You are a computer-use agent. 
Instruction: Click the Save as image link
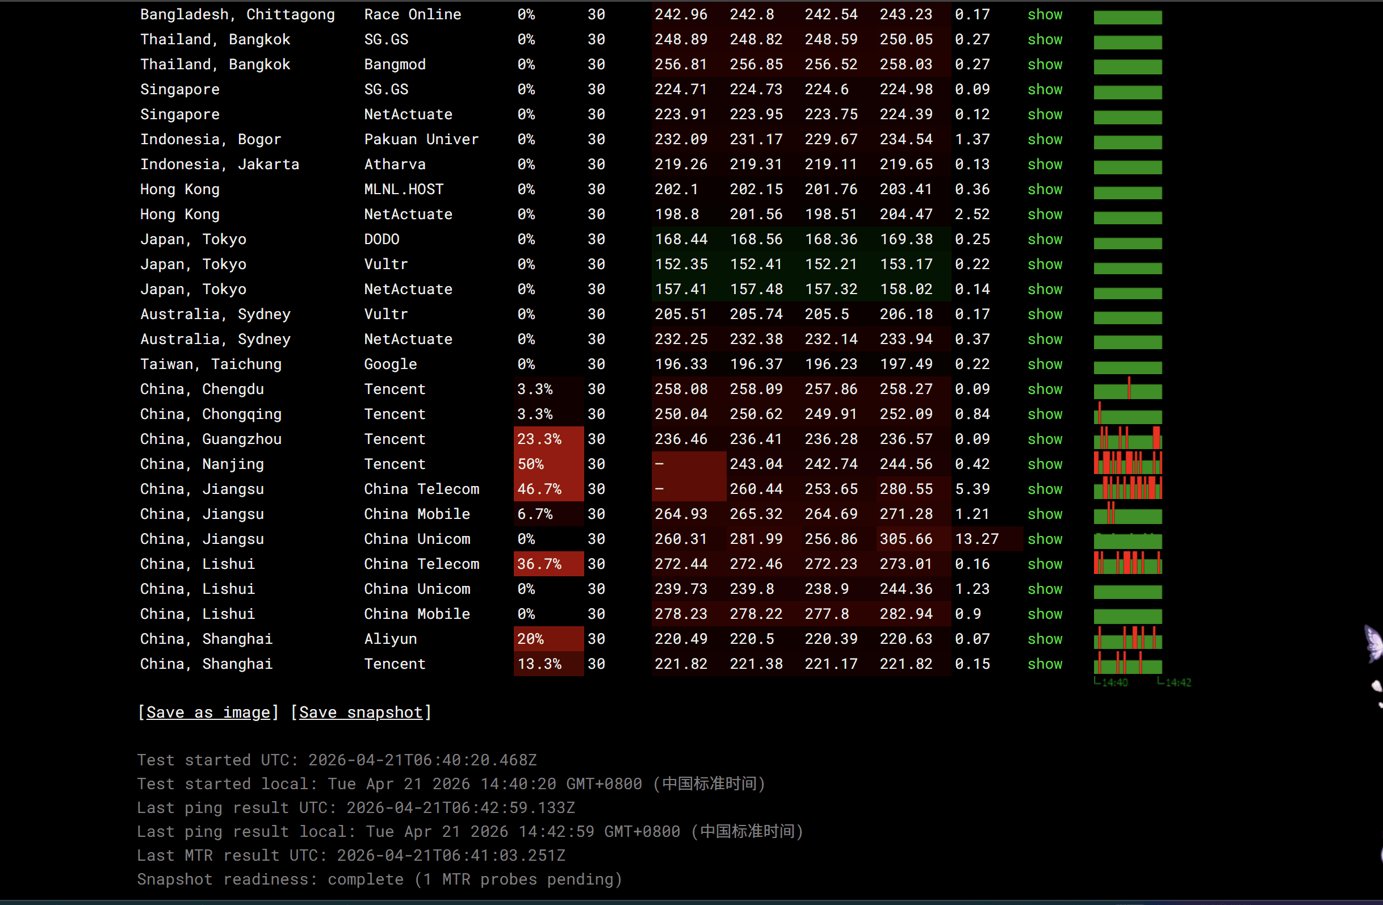208,712
